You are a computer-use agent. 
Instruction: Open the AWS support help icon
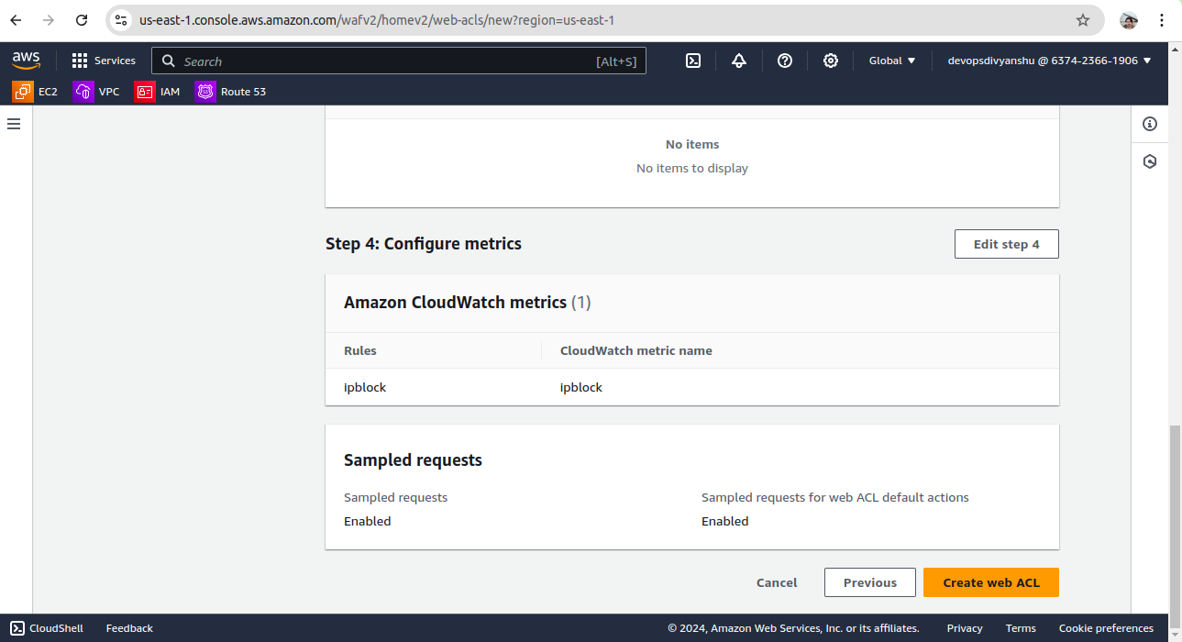pos(785,61)
